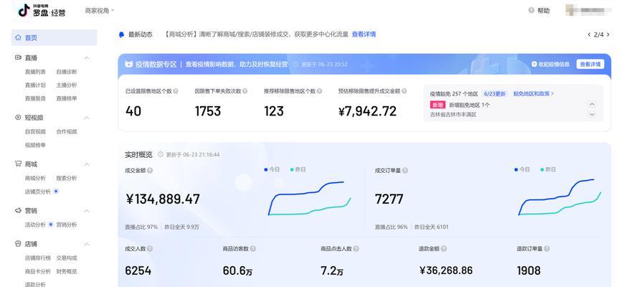Click info icon beside 退款订单量
The width and height of the screenshot is (639, 287).
(546, 249)
